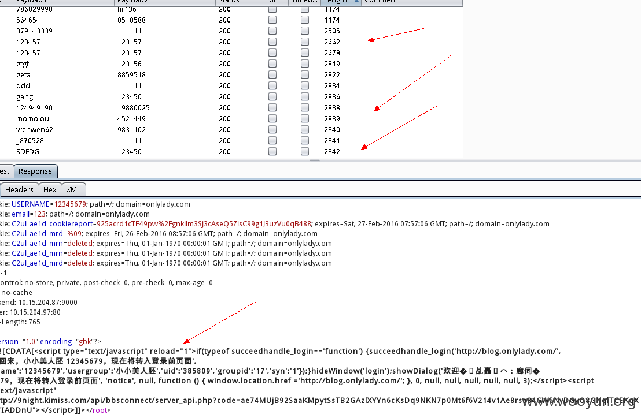Click the closing root tag in response
This screenshot has width=641, height=418.
click(x=98, y=410)
